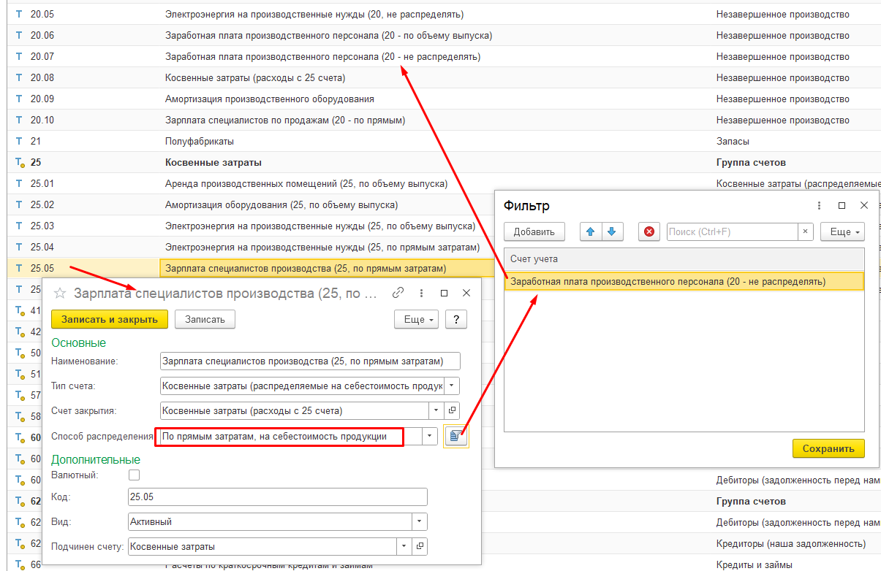Select row 20.06 Заработная плата по объему выпуска

click(444, 36)
